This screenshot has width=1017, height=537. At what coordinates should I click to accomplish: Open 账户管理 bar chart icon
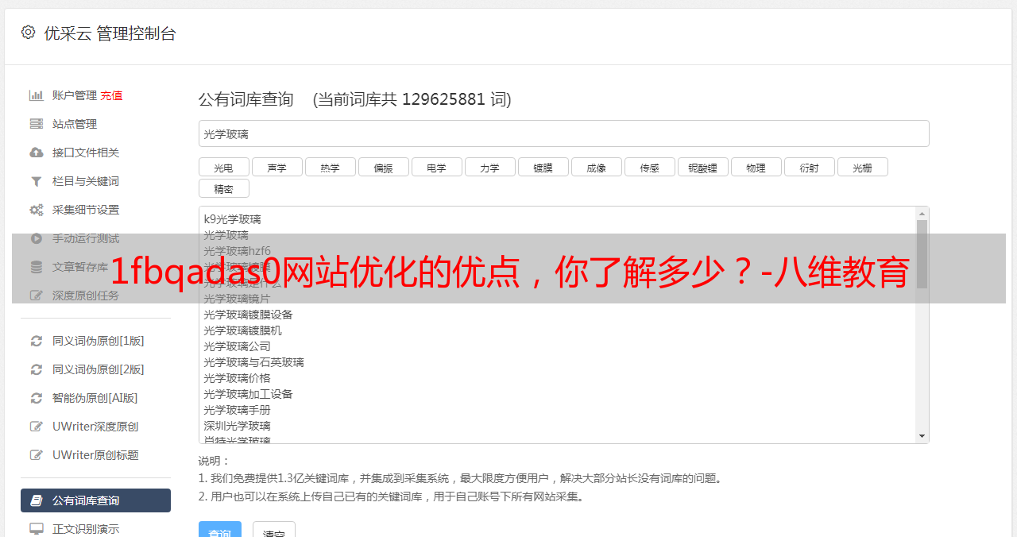coord(37,95)
